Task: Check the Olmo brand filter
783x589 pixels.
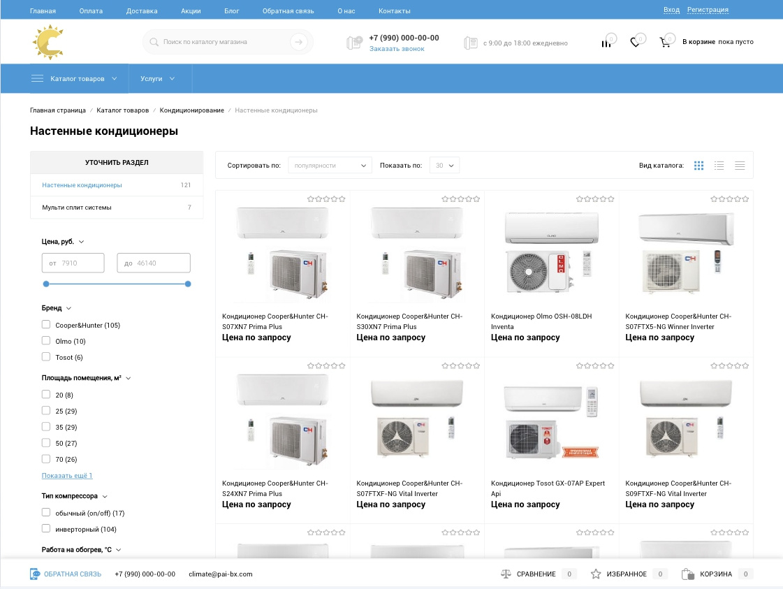Action: (x=46, y=341)
